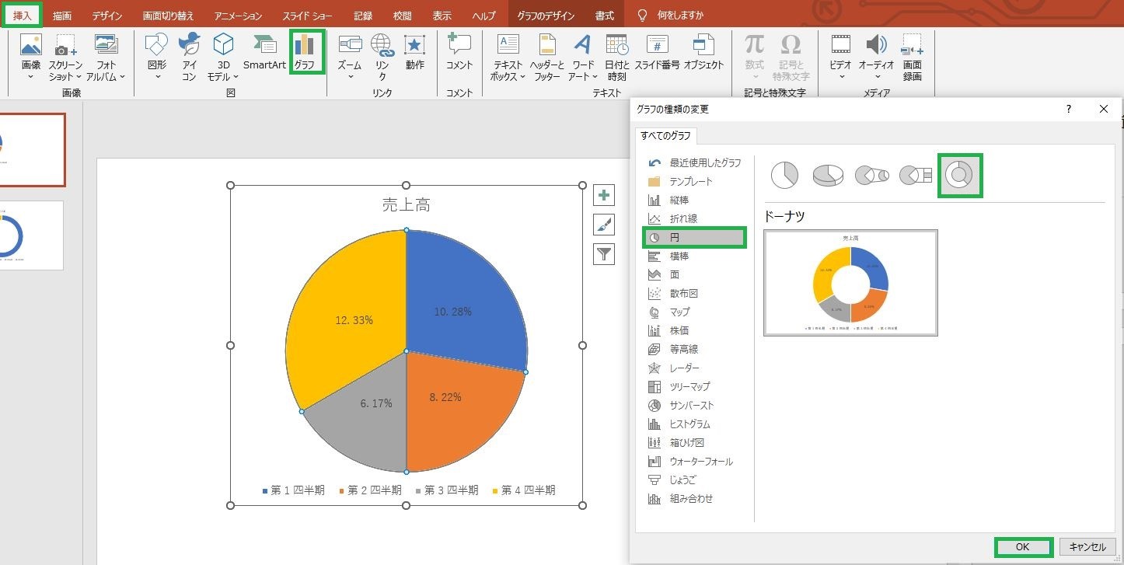Screen dimensions: 1124x565
Task: Insert a スライド番号 slide number
Action: 657,53
